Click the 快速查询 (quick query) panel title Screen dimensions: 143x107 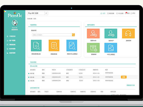33,25
